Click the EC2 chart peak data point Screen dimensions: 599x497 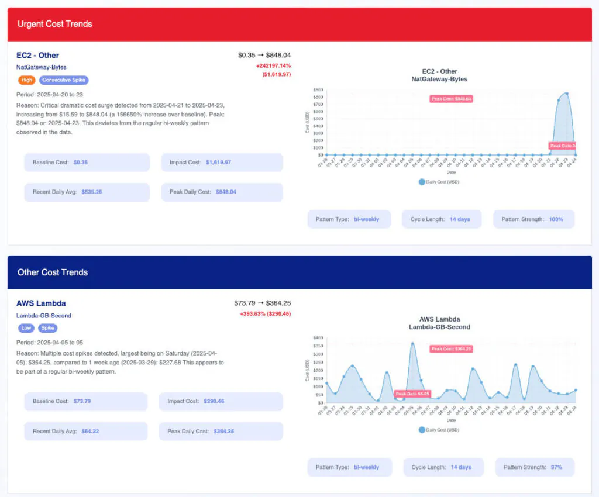[x=567, y=94]
